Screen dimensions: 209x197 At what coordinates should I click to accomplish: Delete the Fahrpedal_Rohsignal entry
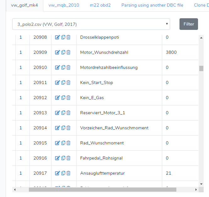[68, 158]
